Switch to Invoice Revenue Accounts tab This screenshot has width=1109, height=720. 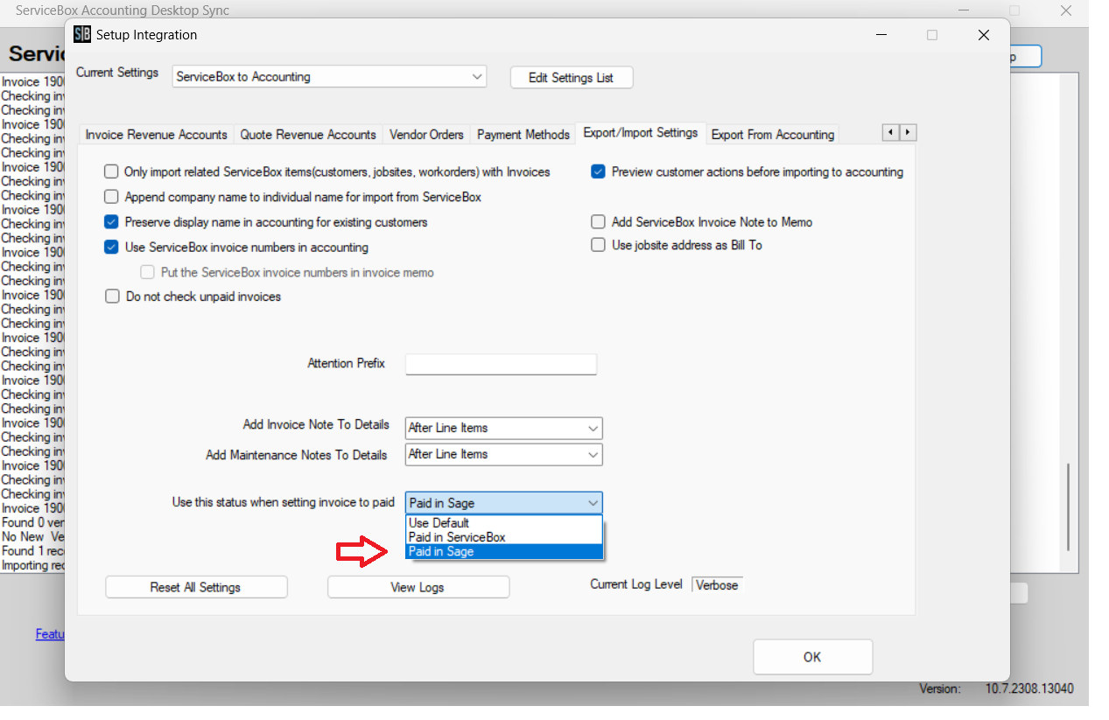point(157,135)
